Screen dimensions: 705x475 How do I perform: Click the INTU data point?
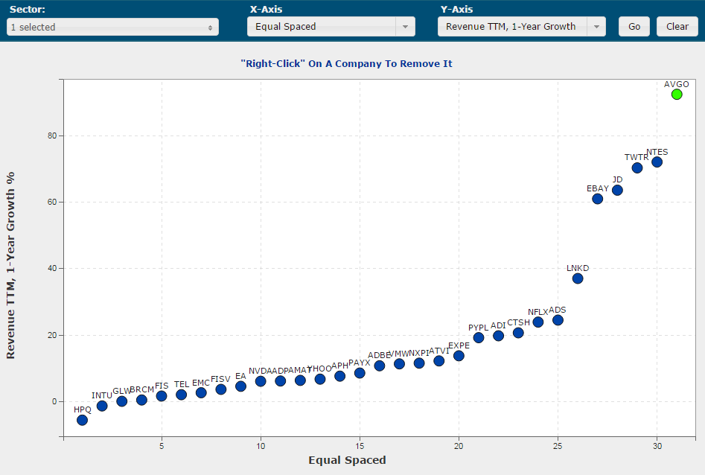click(x=102, y=406)
